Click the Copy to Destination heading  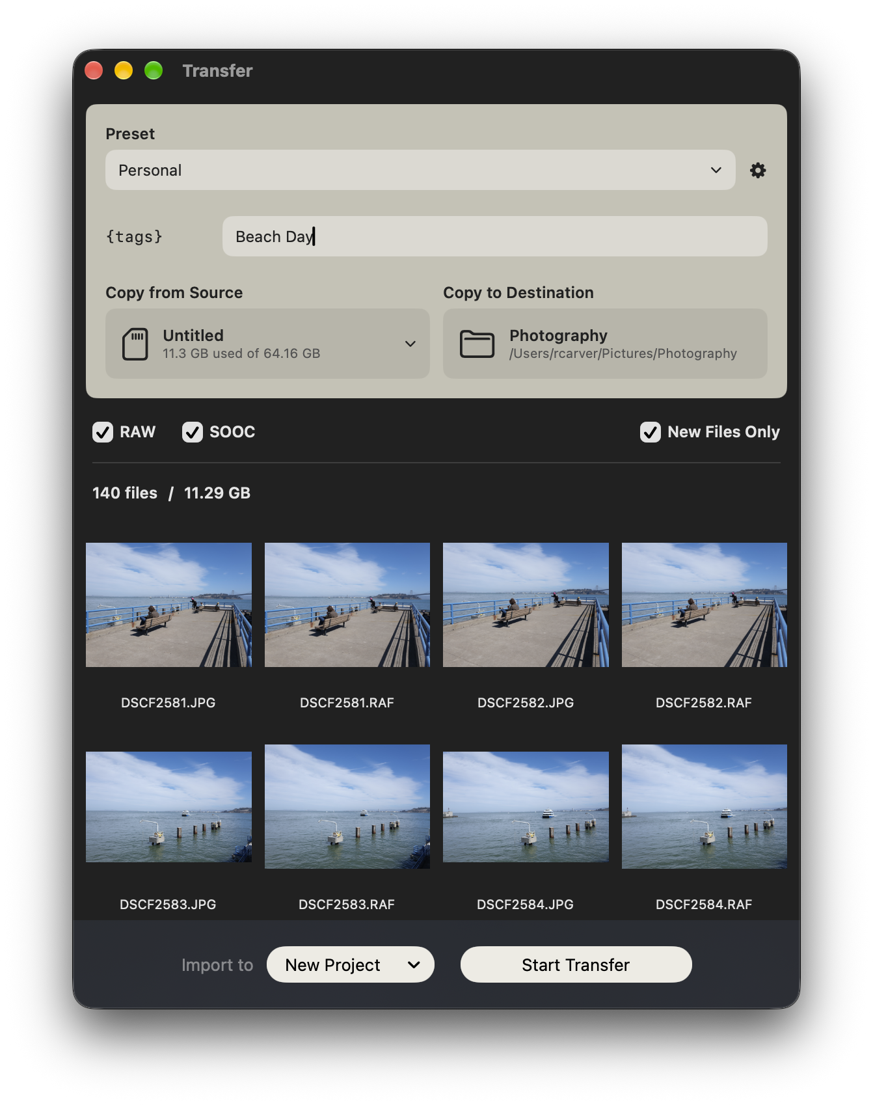[x=518, y=293]
